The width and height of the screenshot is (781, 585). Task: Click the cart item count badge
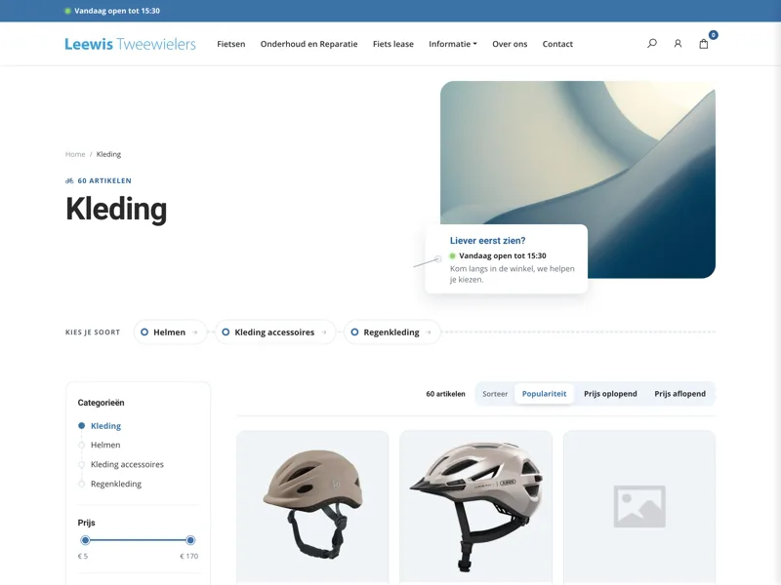(714, 35)
